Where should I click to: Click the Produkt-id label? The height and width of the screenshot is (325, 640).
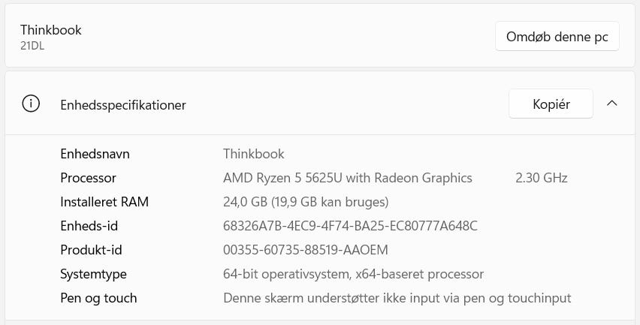pyautogui.click(x=91, y=250)
